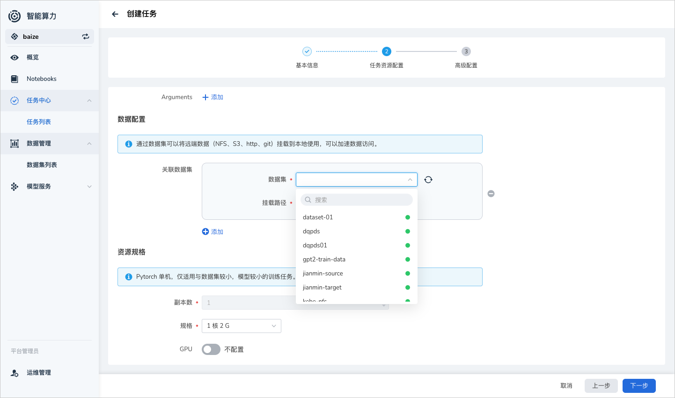This screenshot has width=675, height=398.
Task: Select jianmin-source from the dataset list
Action: pos(357,274)
